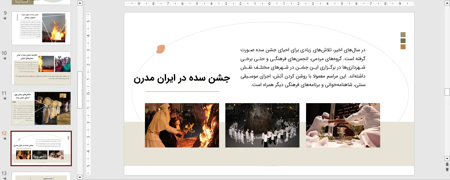
Task: Select the title "جشن سده در ایران مدرن"
Action: tap(182, 79)
